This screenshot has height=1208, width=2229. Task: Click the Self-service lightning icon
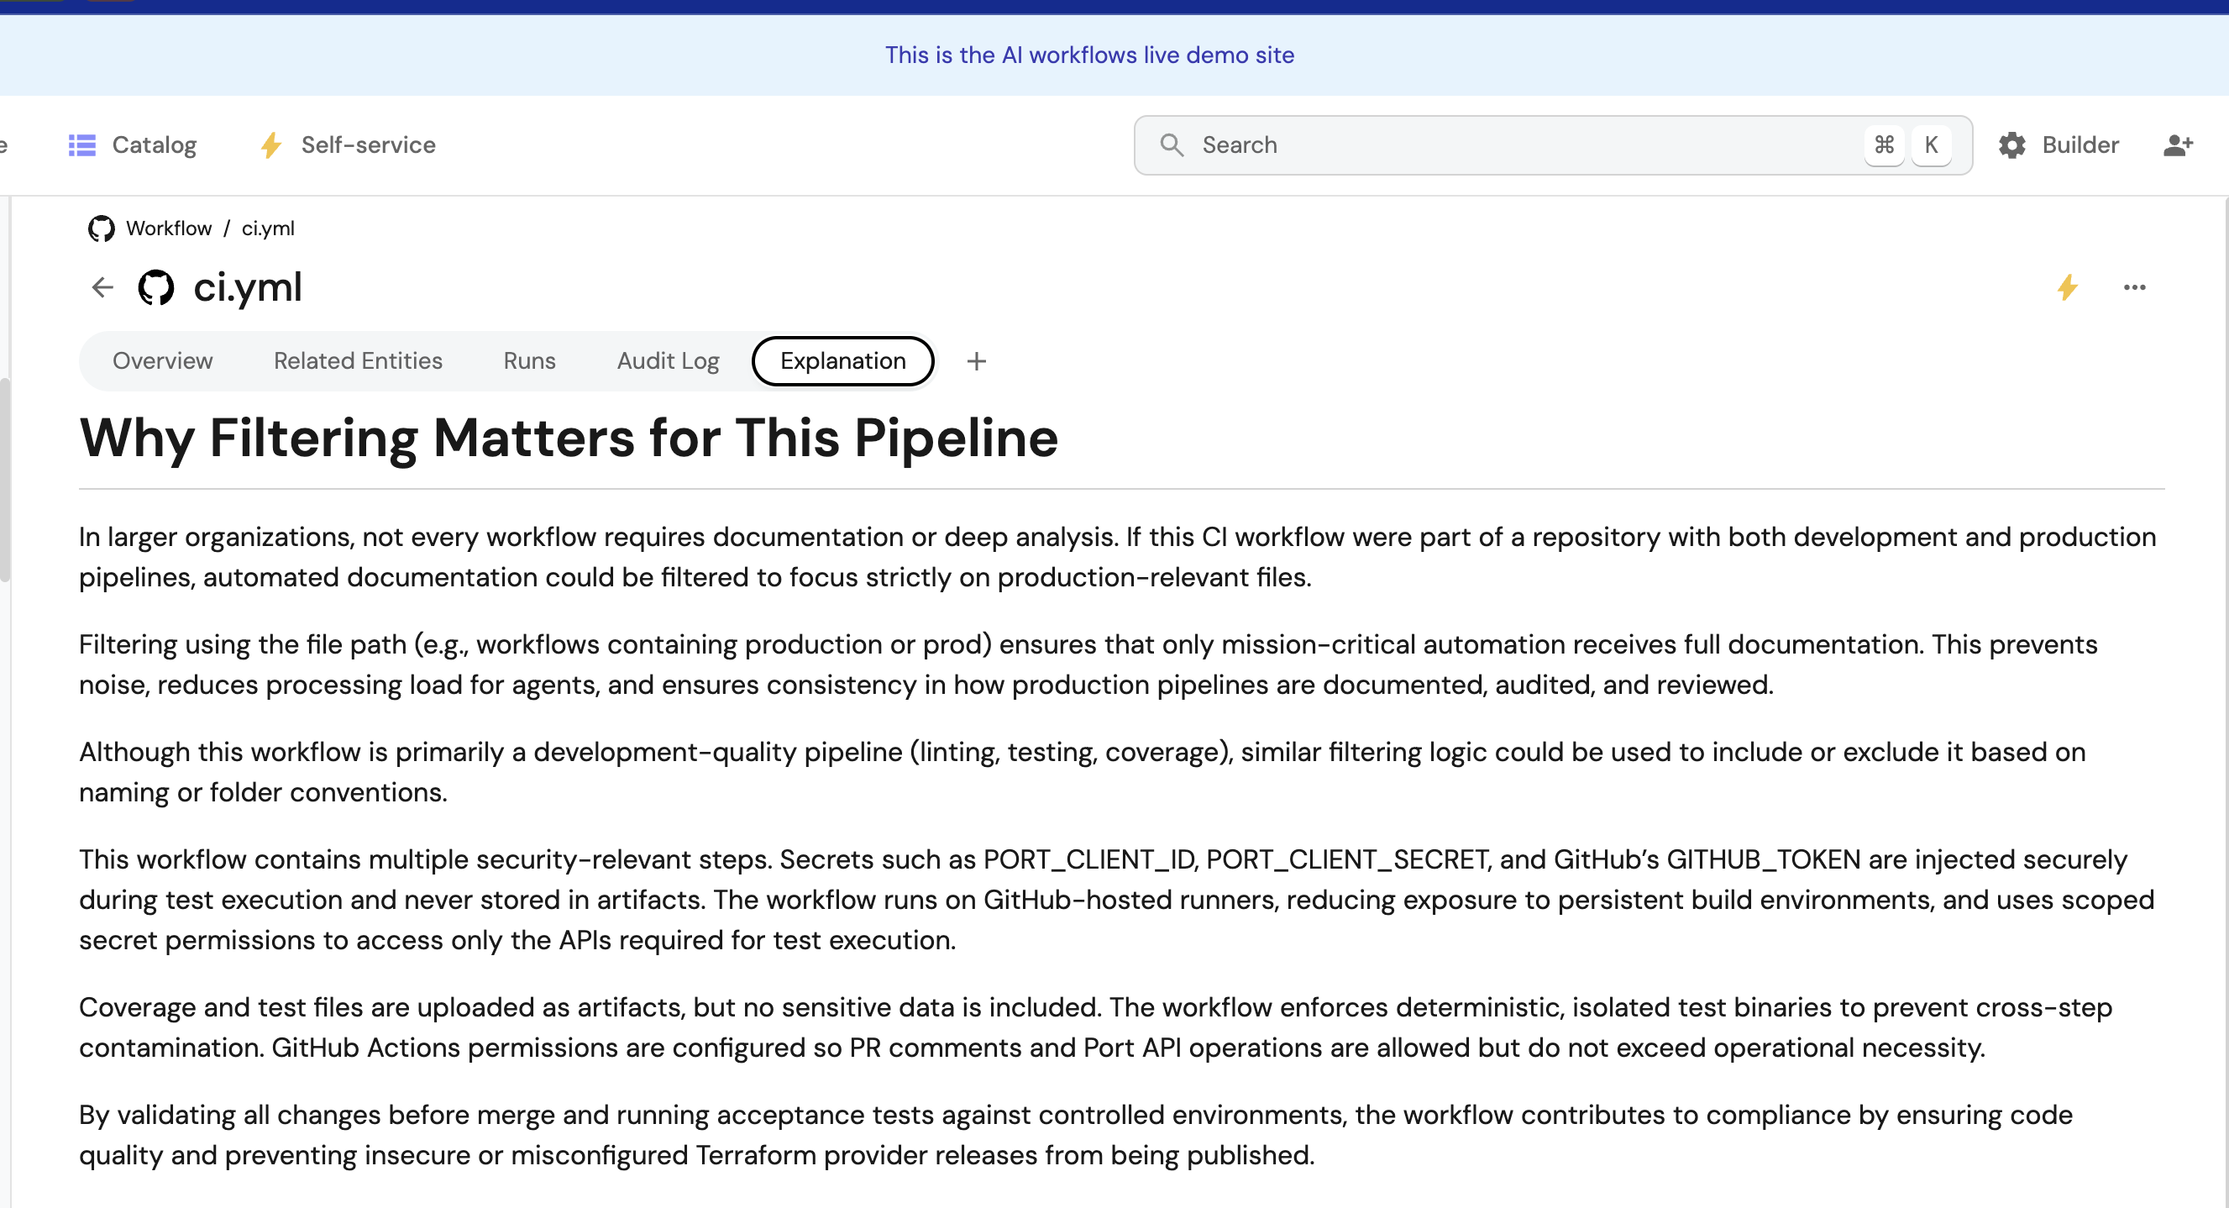[x=270, y=145]
